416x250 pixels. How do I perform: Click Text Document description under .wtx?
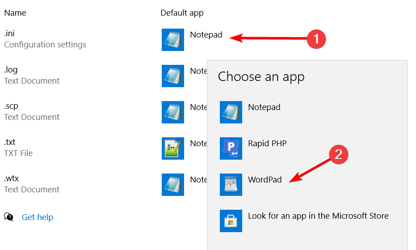coord(32,190)
